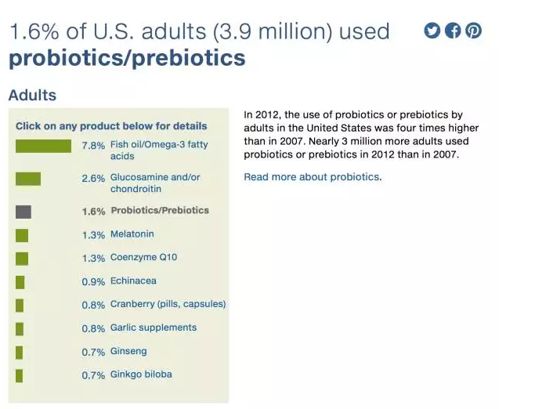
Task: Click the Echinacea 0.9% percentage label
Action: pos(93,282)
